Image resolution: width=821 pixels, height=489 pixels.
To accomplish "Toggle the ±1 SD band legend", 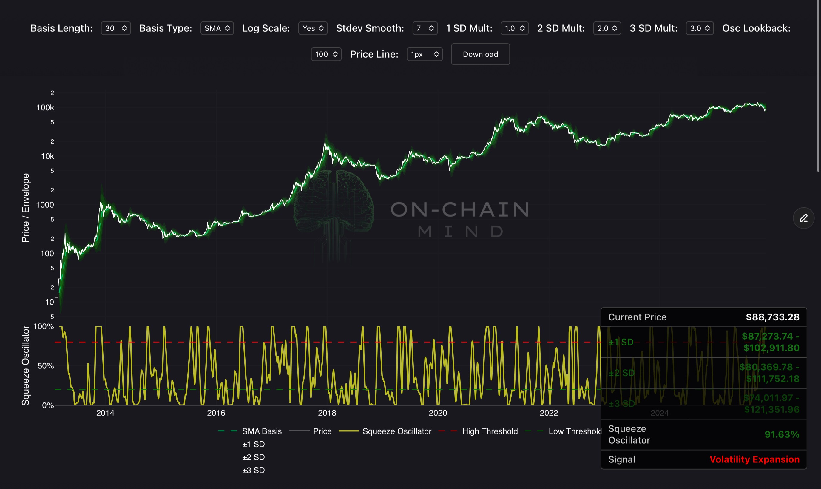I will pyautogui.click(x=253, y=444).
